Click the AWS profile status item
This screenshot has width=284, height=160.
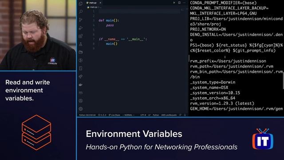(x=169, y=115)
